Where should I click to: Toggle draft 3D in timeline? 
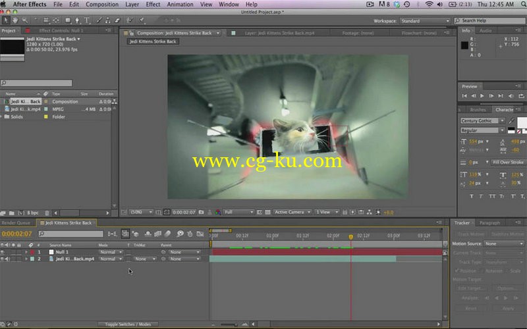click(x=136, y=234)
